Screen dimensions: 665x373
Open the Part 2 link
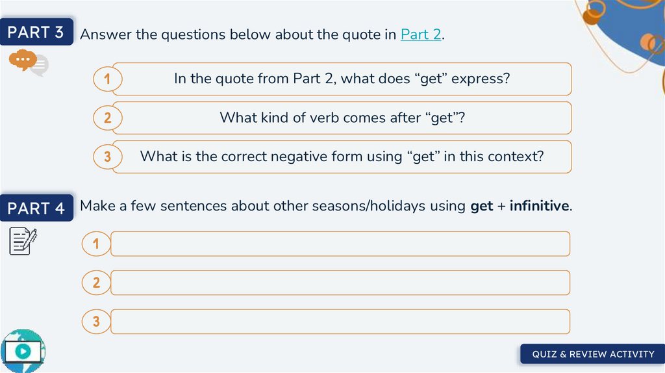421,34
